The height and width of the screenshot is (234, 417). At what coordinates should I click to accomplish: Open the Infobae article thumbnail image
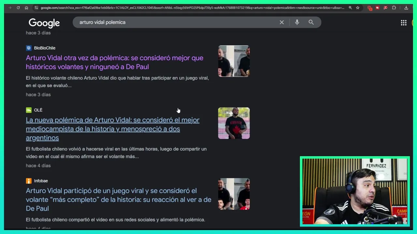[234, 194]
